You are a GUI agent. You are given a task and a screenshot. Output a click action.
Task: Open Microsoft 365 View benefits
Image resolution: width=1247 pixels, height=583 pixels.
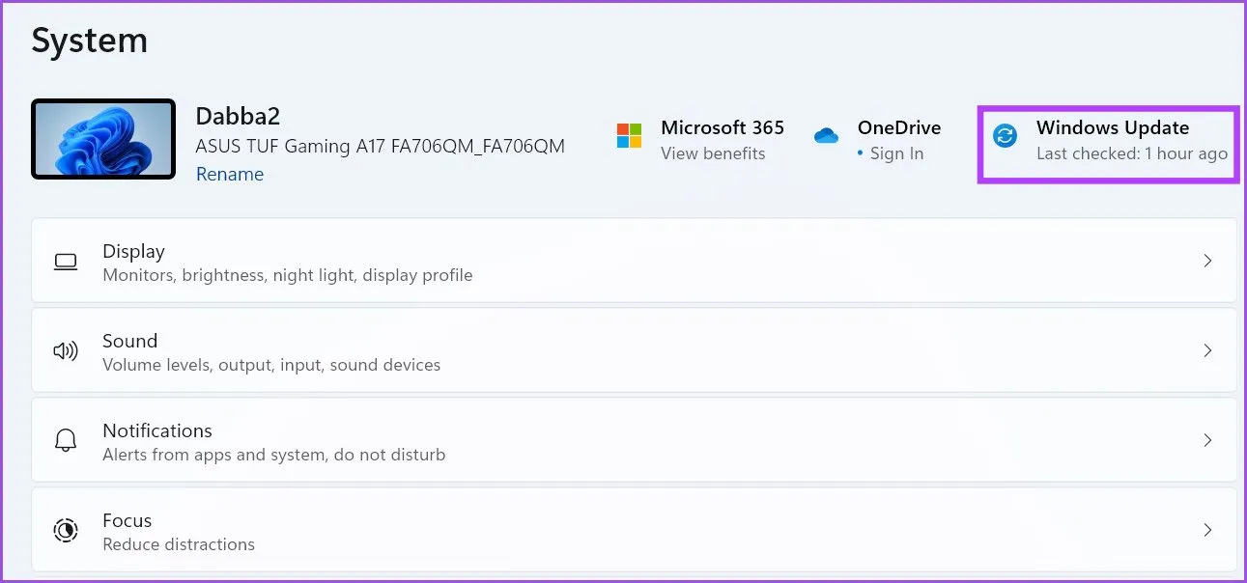coord(713,153)
